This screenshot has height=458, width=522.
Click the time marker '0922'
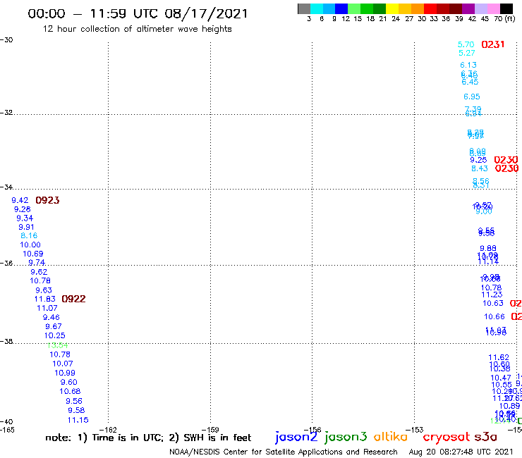(x=73, y=299)
